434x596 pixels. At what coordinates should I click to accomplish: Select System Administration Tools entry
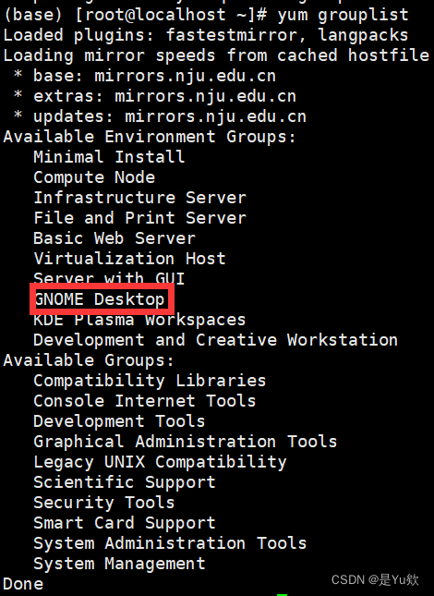pyautogui.click(x=170, y=543)
